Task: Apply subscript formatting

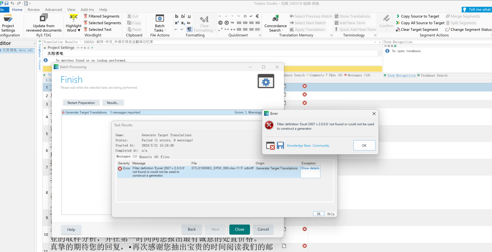Action: point(183,23)
